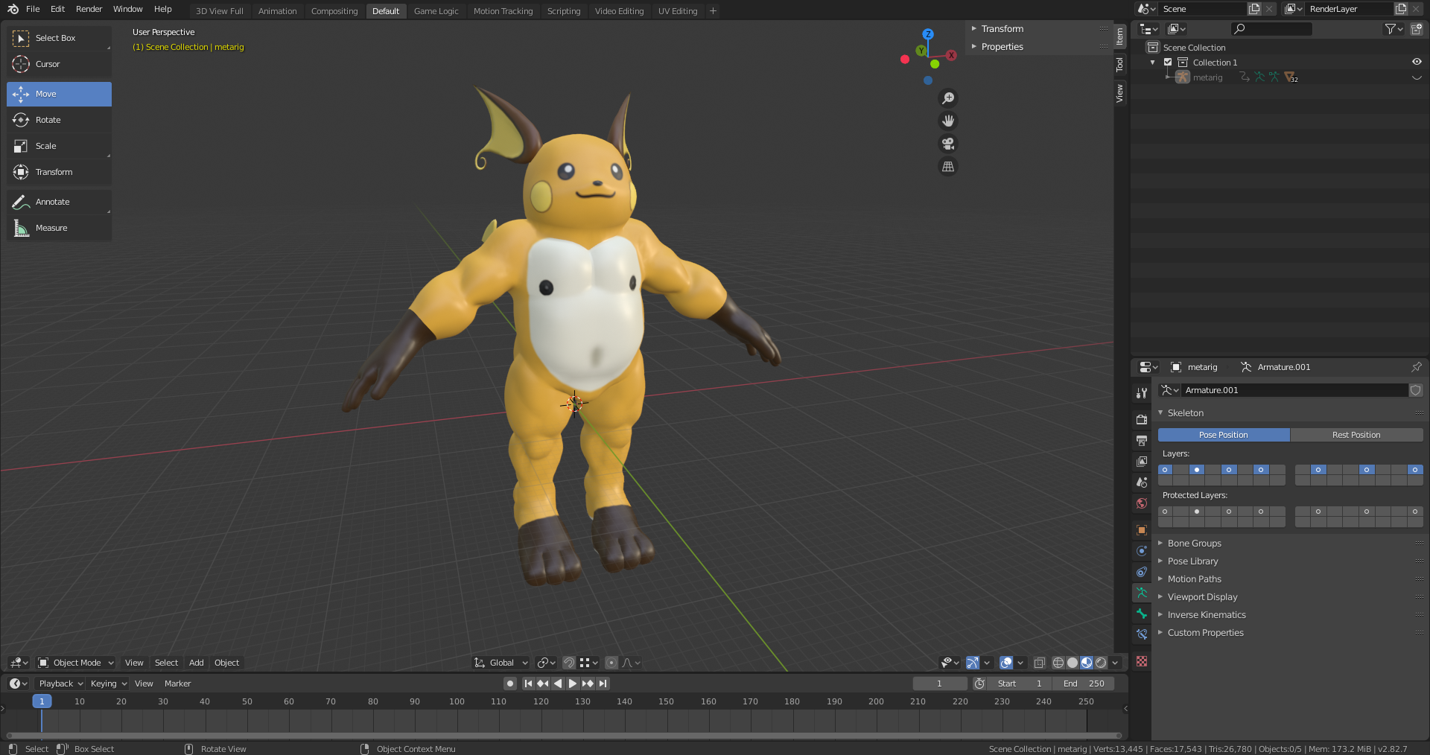
Task: Open the viewport Add menu
Action: click(196, 663)
